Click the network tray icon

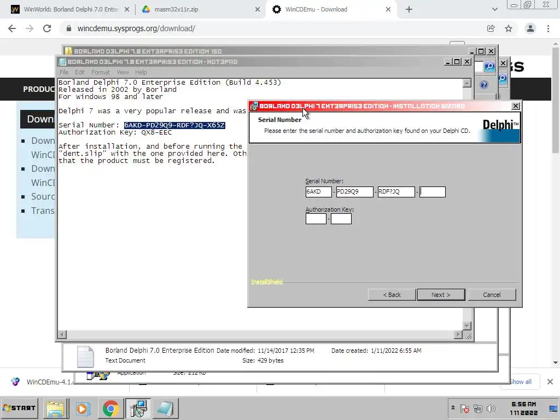coord(478,408)
